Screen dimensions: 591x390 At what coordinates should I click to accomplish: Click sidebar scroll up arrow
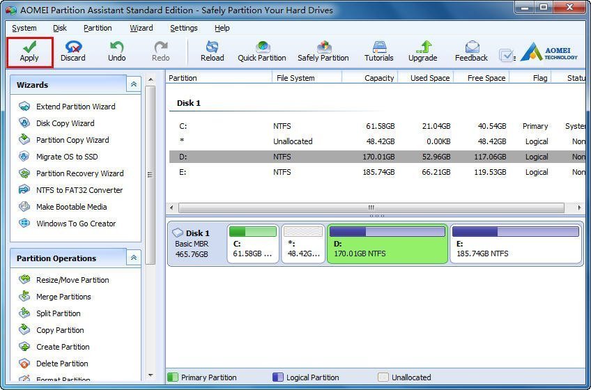point(151,79)
